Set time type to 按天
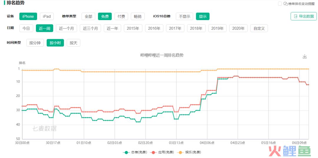The width and height of the screenshot is (318, 158). [x=73, y=43]
